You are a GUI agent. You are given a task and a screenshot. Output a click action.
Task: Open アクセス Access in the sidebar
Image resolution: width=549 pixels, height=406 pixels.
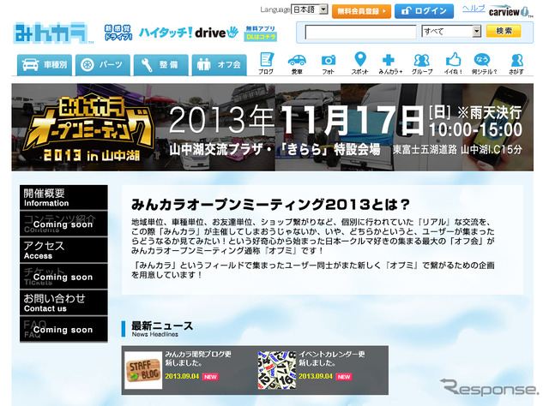click(63, 250)
